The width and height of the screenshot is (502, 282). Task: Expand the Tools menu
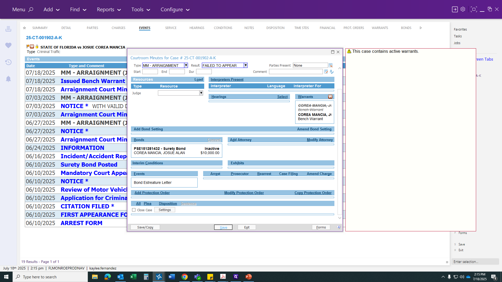click(141, 9)
